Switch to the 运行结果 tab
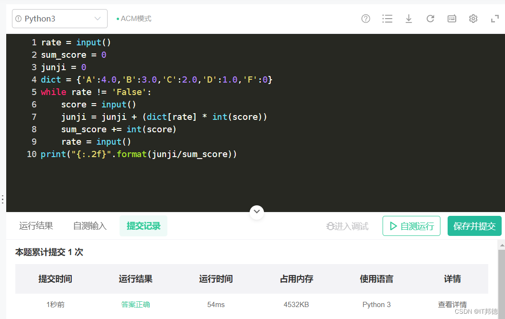 coord(36,226)
